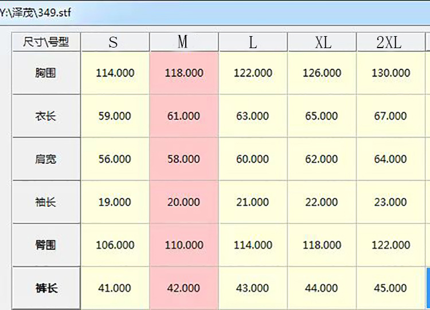
Task: Click the 尺寸\号型 corner header cell
Action: tap(46, 42)
